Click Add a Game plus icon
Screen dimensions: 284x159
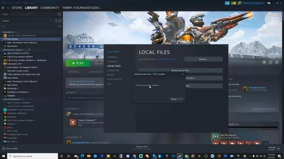point(4,148)
